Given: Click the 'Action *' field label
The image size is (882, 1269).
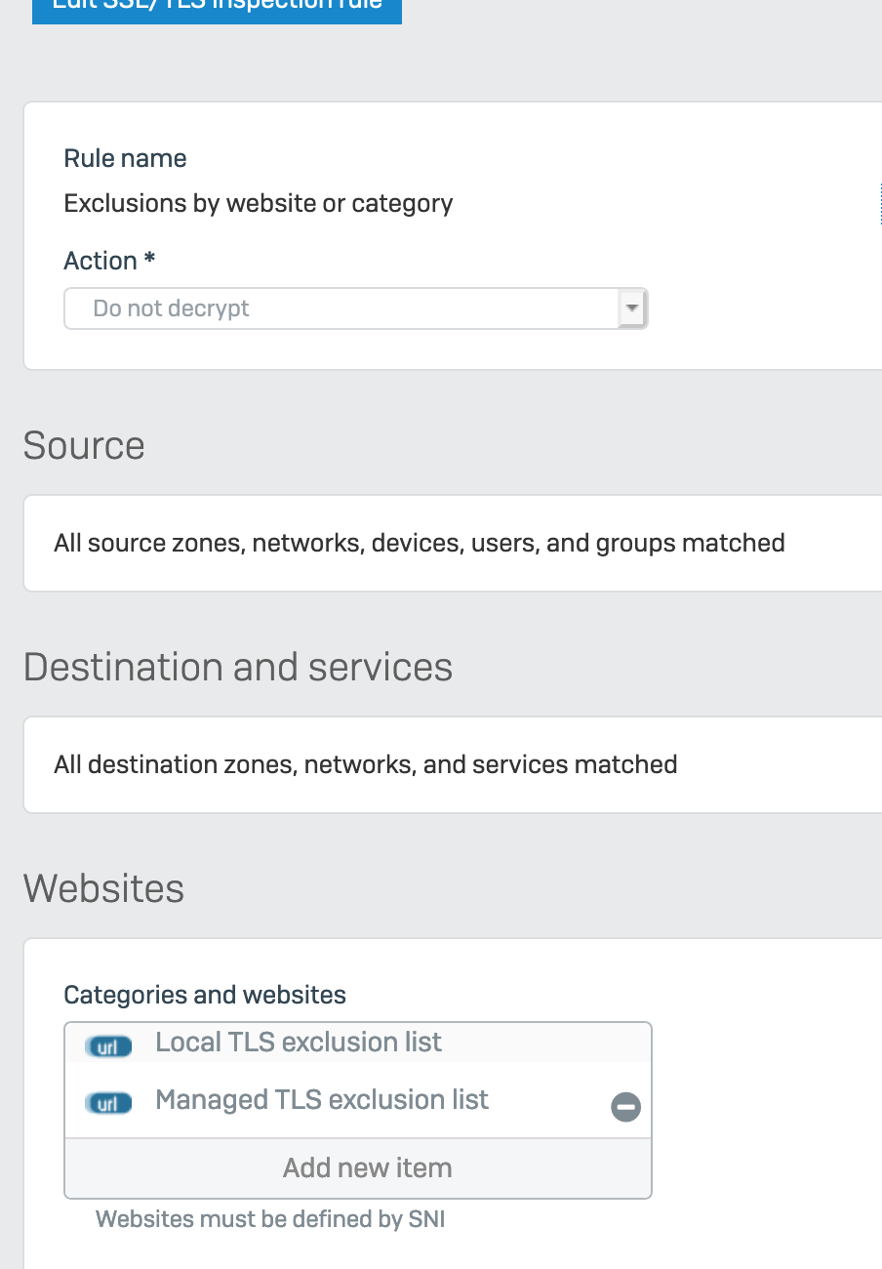Looking at the screenshot, I should (x=109, y=261).
